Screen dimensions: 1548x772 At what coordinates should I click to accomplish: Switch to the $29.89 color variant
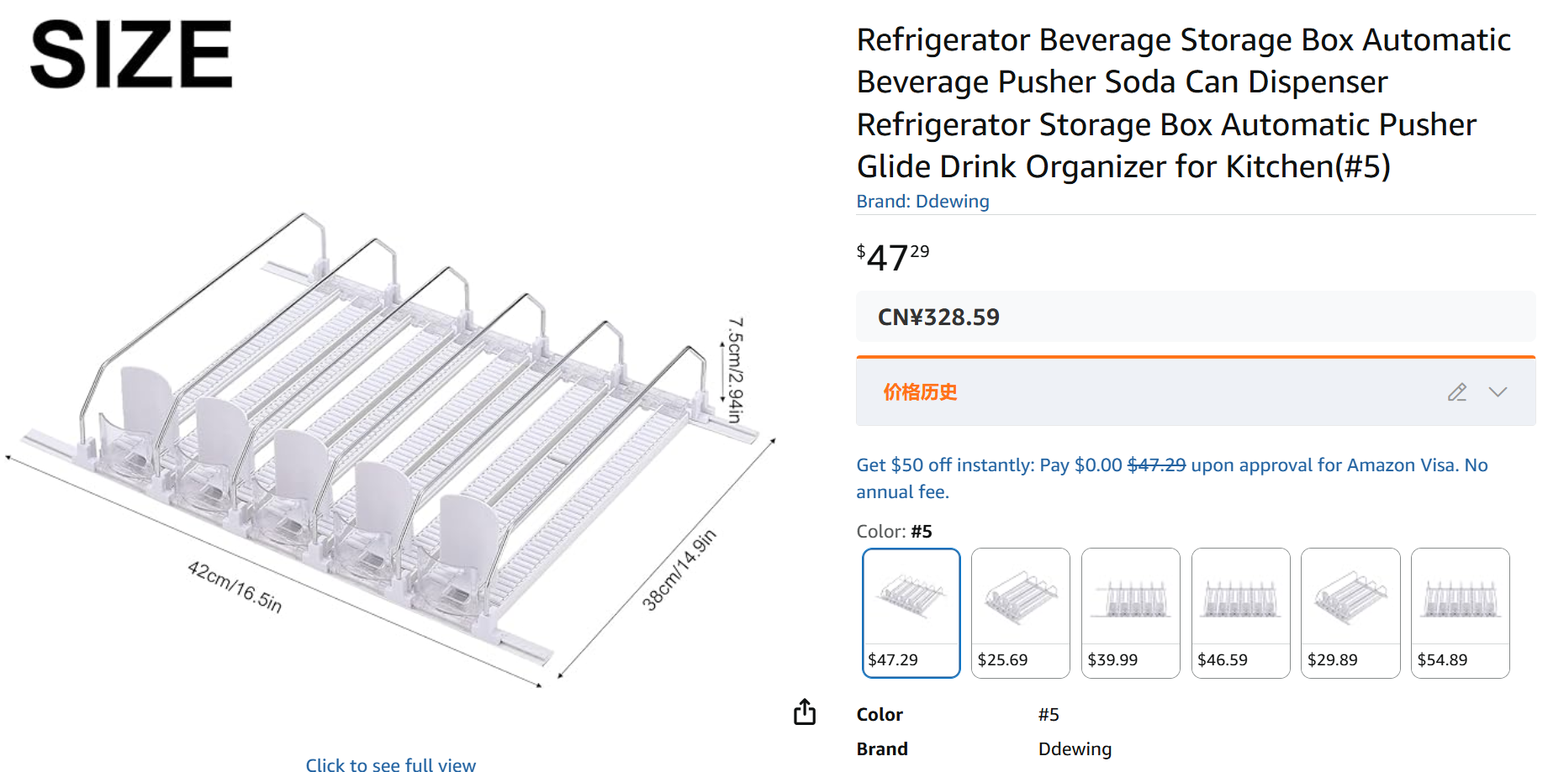(1350, 612)
